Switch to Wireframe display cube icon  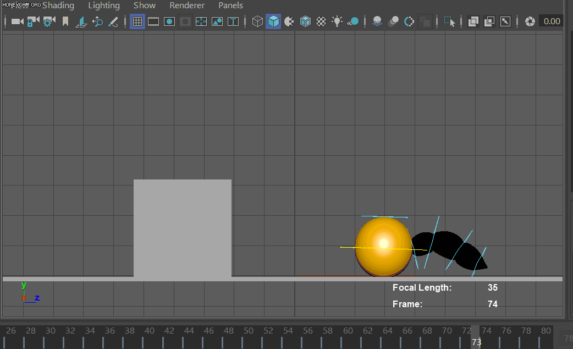(257, 21)
